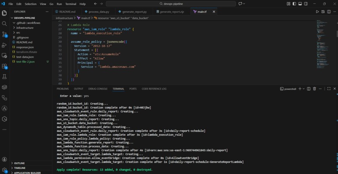Customize layout icon in title bar
This screenshot has width=338, height=174.
tap(289, 4)
